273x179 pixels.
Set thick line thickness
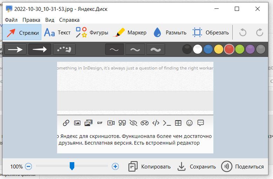pyautogui.click(x=156, y=49)
